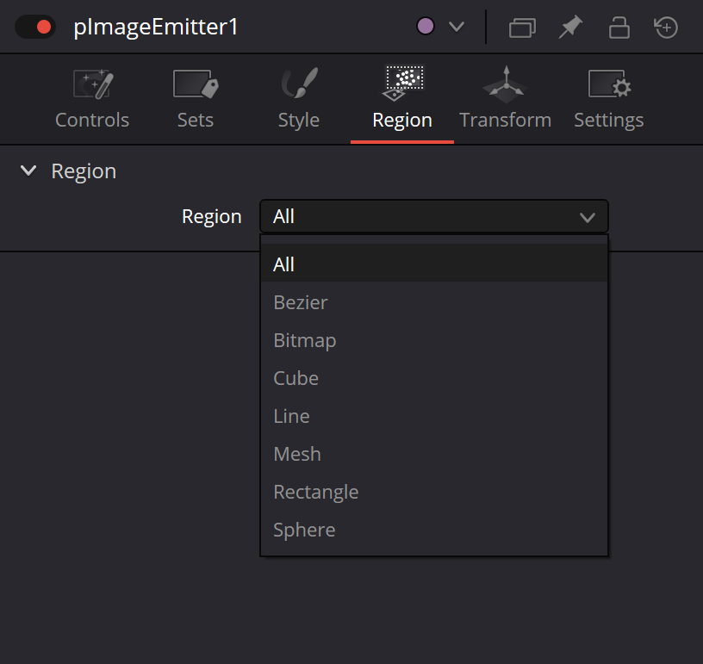Open the node color dropdown arrow
The image size is (703, 664).
(x=457, y=27)
